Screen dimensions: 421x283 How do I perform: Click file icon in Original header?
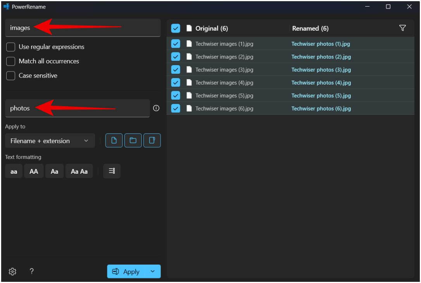pyautogui.click(x=189, y=28)
